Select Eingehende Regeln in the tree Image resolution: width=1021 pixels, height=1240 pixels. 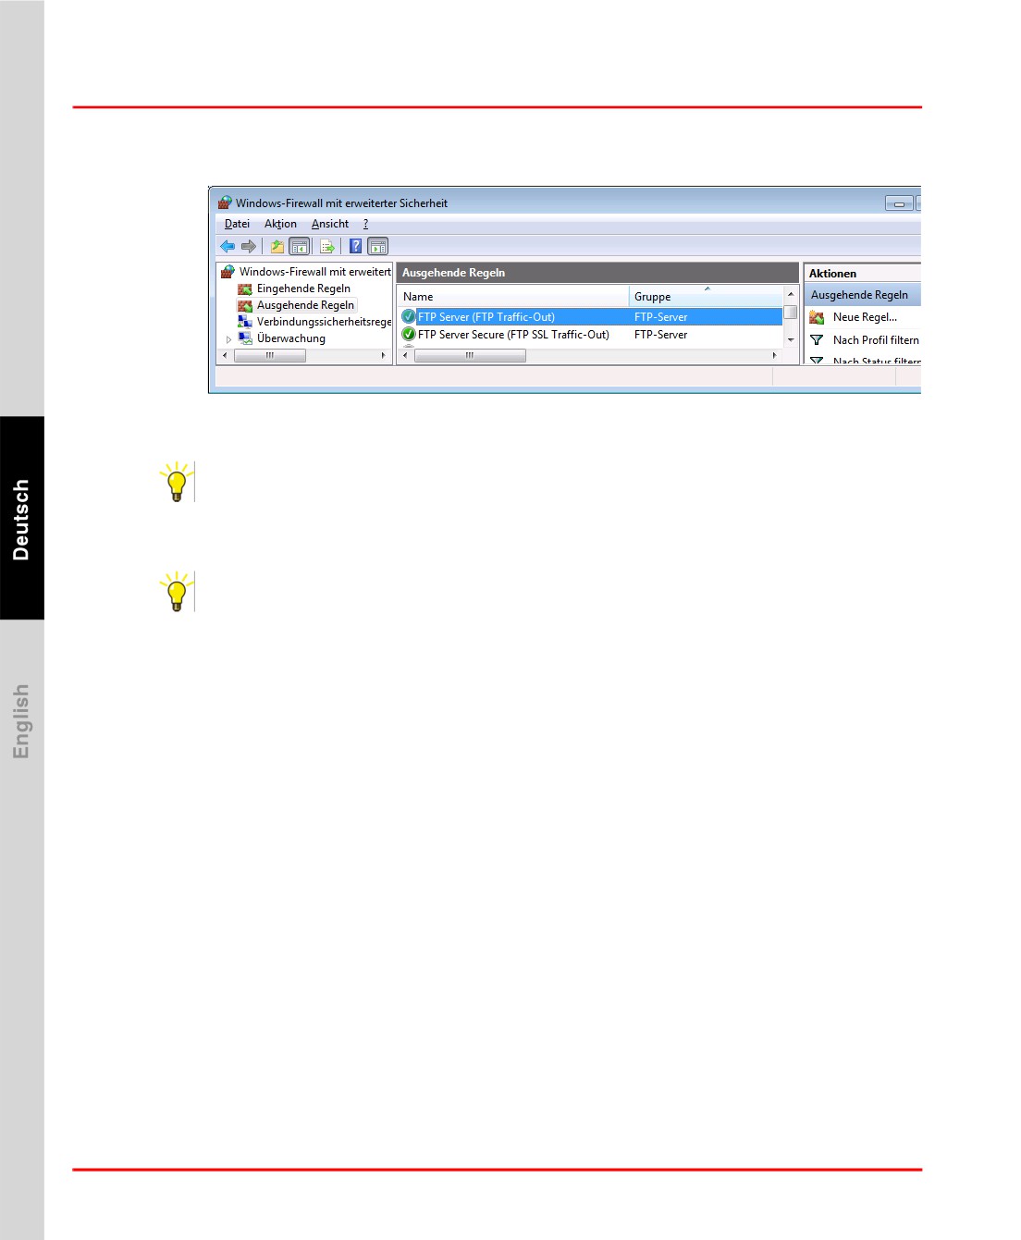(x=303, y=289)
